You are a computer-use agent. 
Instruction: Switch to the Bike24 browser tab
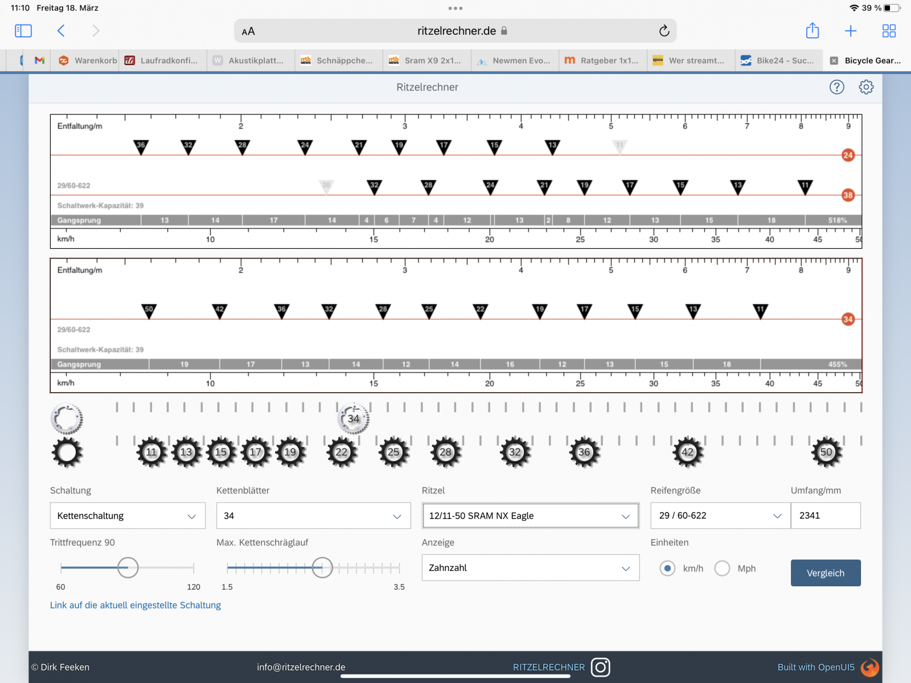(x=778, y=60)
